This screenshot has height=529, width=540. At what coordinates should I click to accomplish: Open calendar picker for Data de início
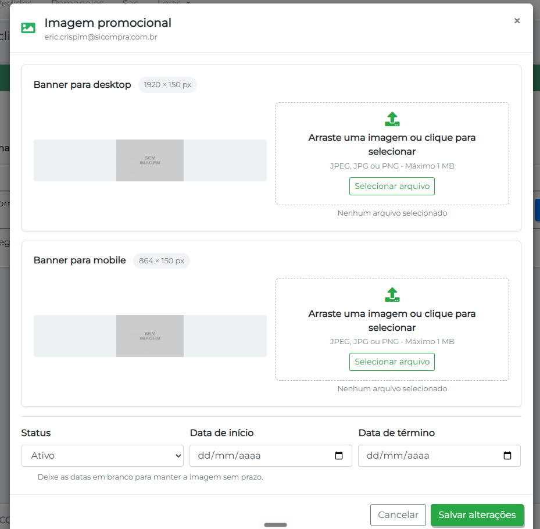click(x=339, y=455)
